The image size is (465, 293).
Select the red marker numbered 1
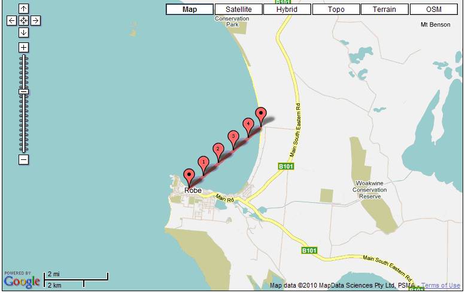203,164
